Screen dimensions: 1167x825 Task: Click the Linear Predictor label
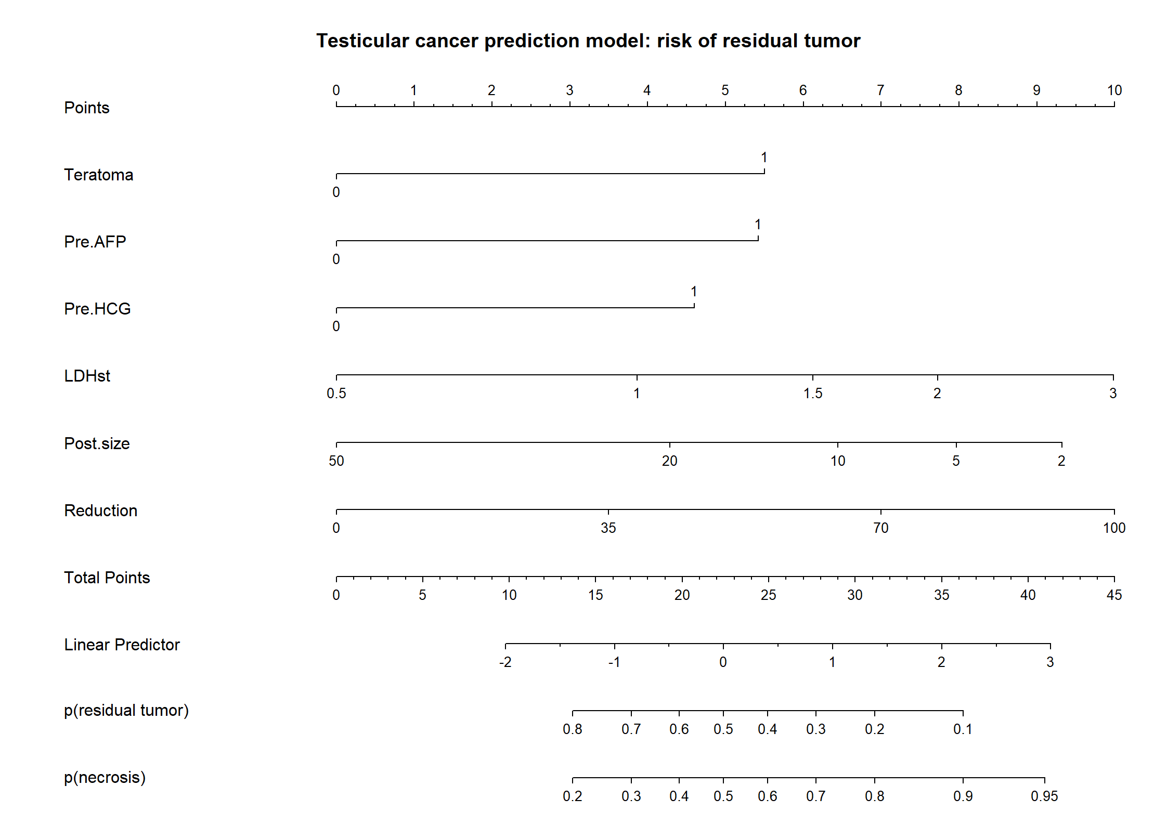click(122, 645)
